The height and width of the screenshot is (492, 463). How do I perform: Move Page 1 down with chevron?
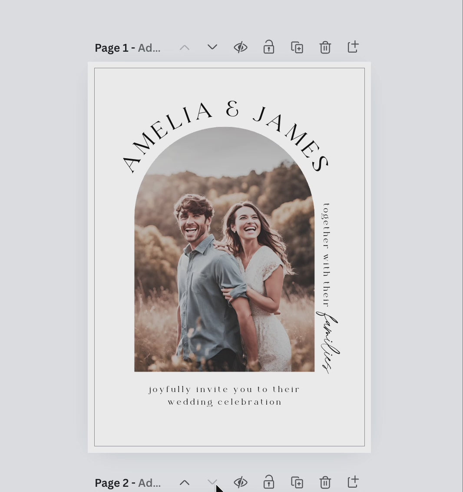point(212,47)
